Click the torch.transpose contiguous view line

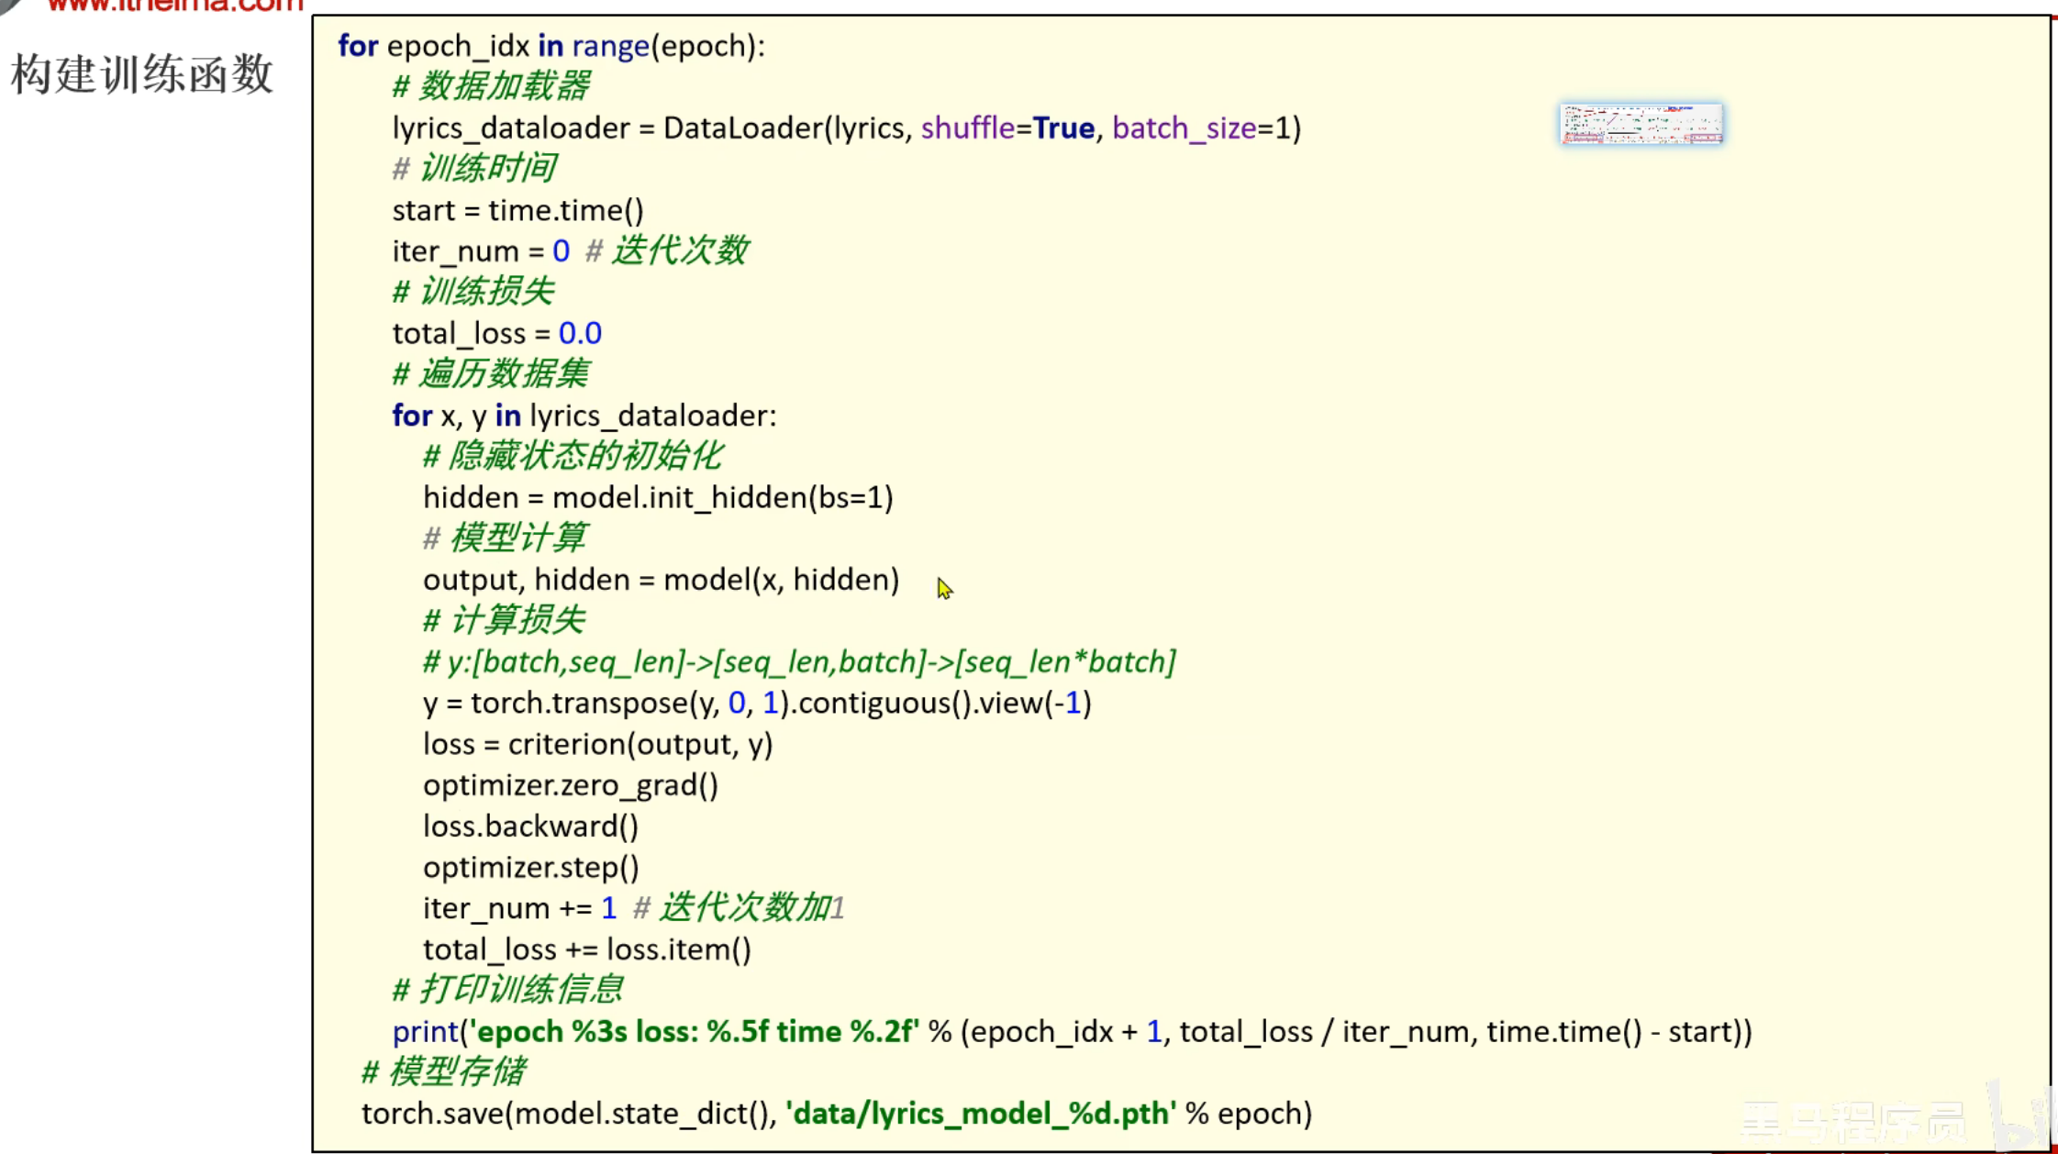point(756,703)
